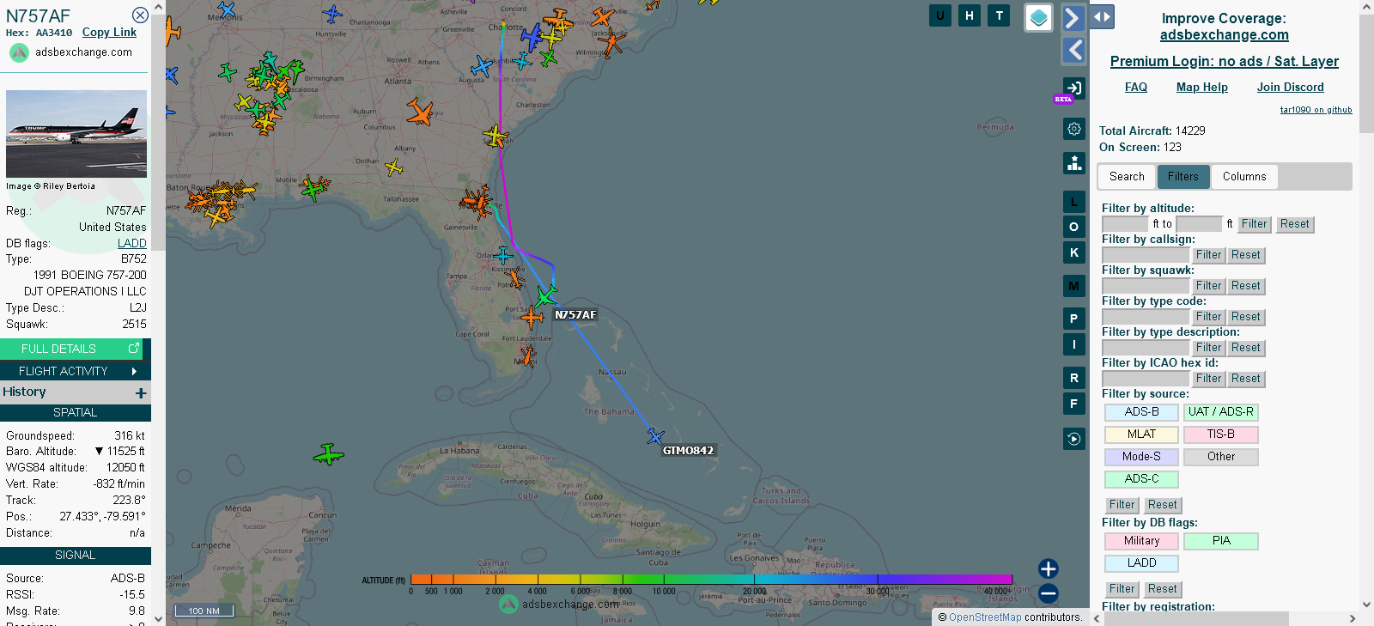This screenshot has width=1374, height=626.
Task: Expand History with the plus icon
Action: (141, 392)
